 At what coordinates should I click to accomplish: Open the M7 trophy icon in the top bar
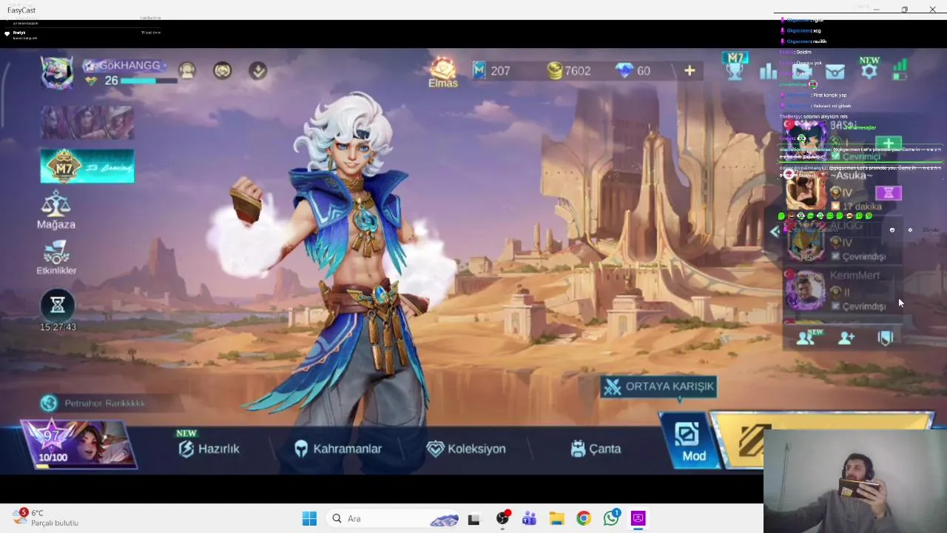(735, 67)
